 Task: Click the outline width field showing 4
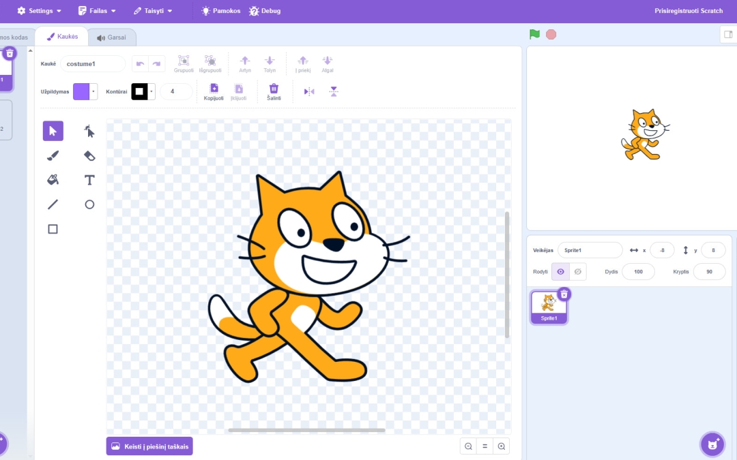176,91
